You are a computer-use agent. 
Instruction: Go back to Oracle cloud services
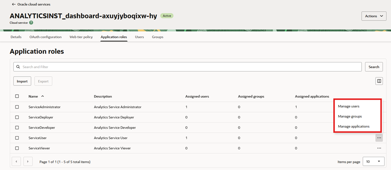click(x=31, y=4)
